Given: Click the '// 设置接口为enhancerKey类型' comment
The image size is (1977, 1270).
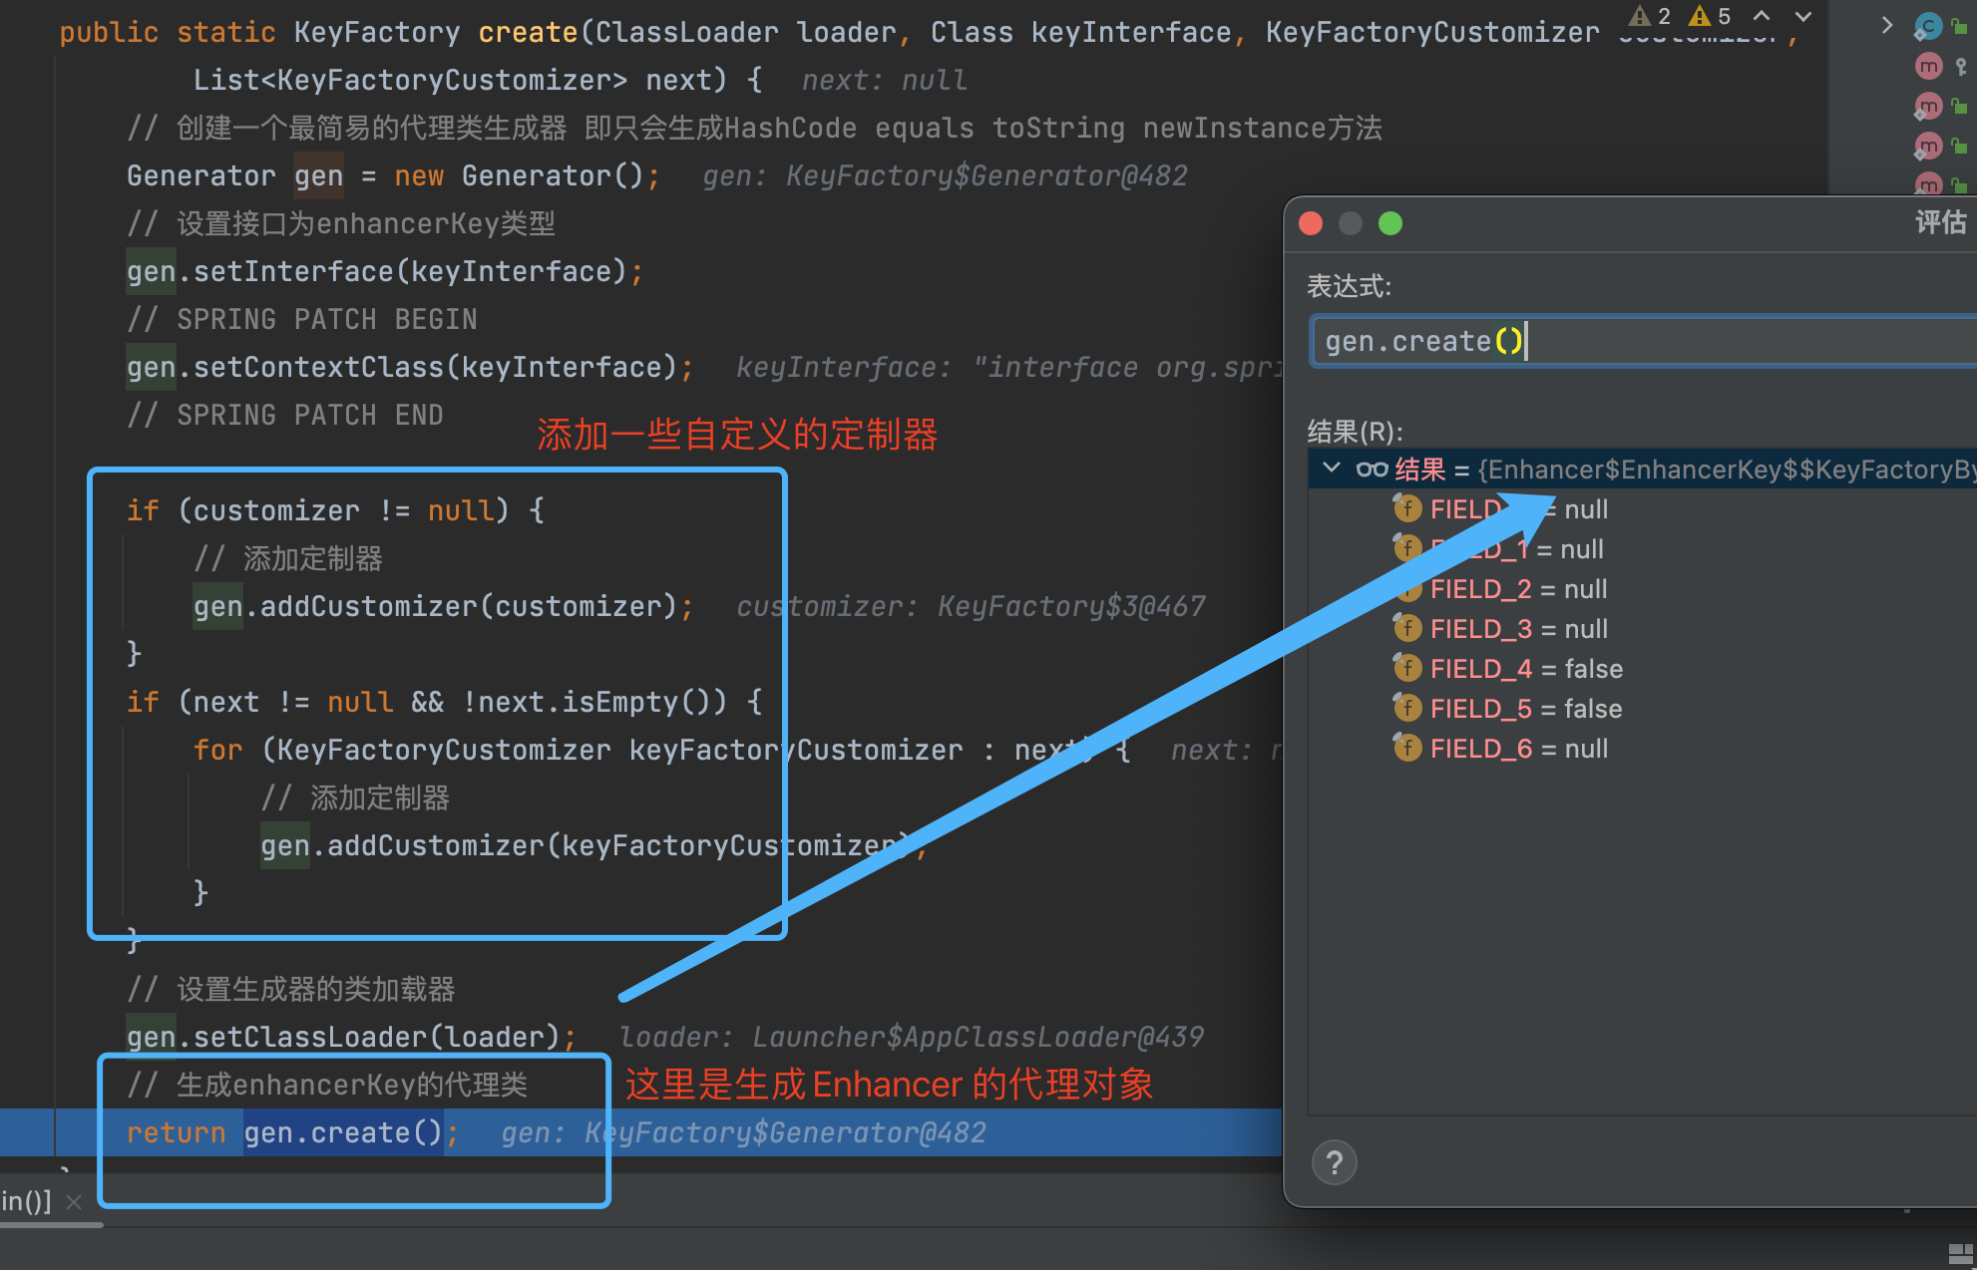Looking at the screenshot, I should click(x=341, y=224).
